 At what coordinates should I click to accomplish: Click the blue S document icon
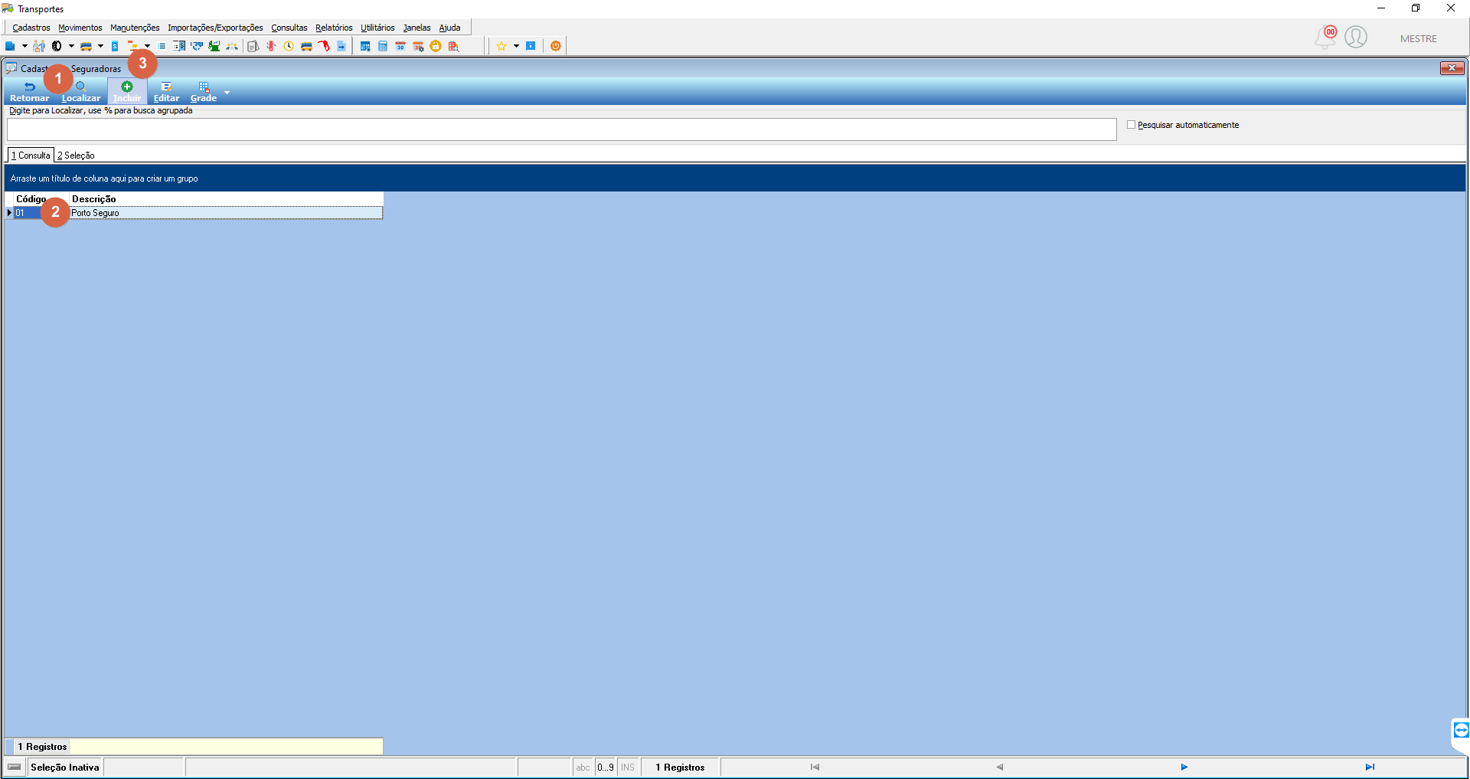click(115, 46)
